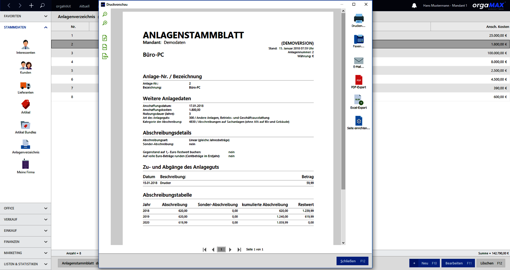Open Interessenten in the sidebar
This screenshot has height=270, width=510.
coord(25,47)
